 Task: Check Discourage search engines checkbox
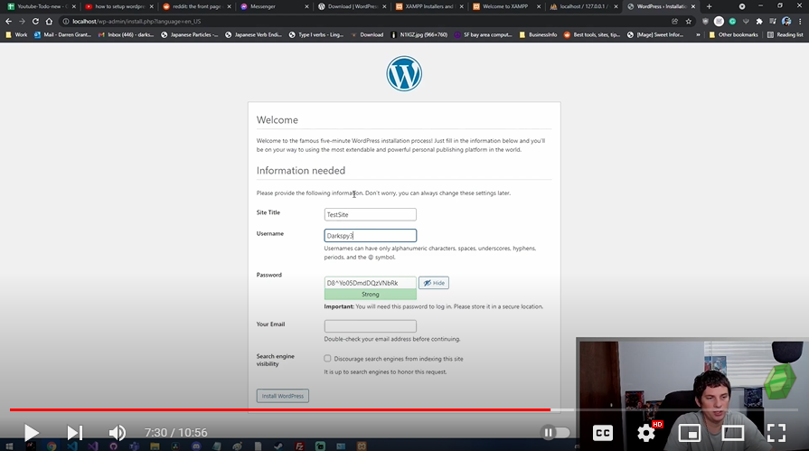click(327, 358)
